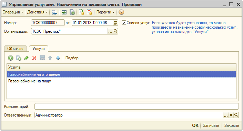Click the Организация field ТСЖ "Престиж"
The image size is (243, 131).
tap(69, 31)
